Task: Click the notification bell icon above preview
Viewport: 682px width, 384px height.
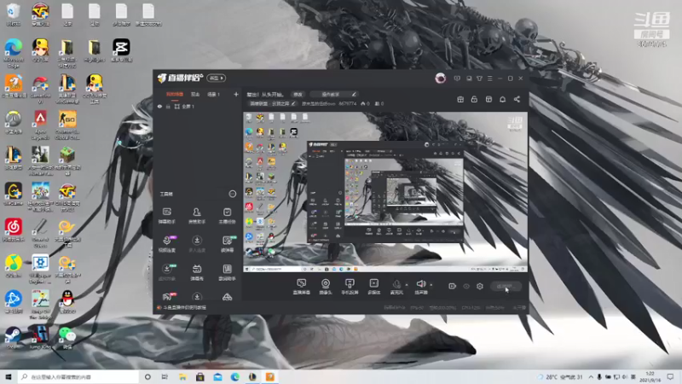Action: click(502, 99)
